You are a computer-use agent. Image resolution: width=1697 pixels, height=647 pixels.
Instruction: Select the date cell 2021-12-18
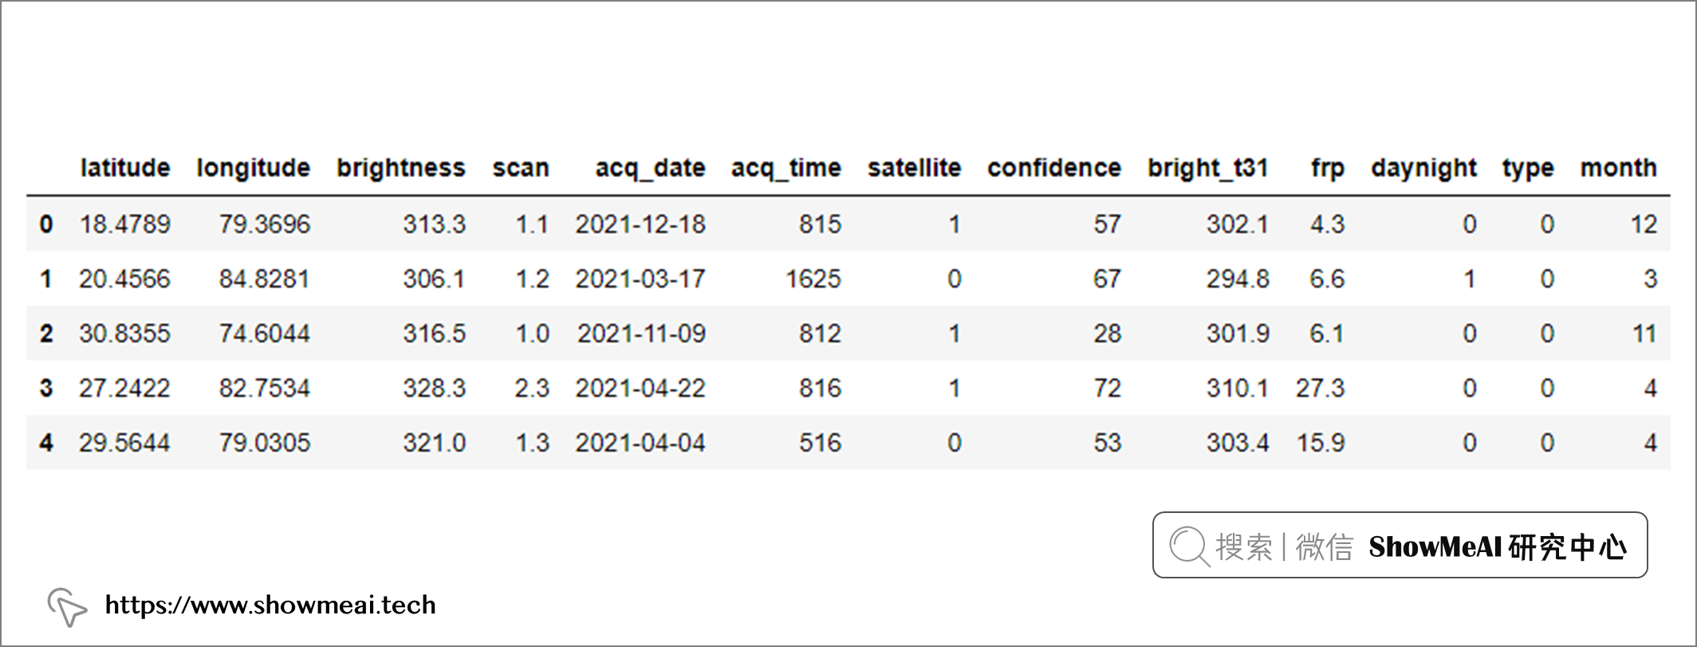tap(640, 224)
